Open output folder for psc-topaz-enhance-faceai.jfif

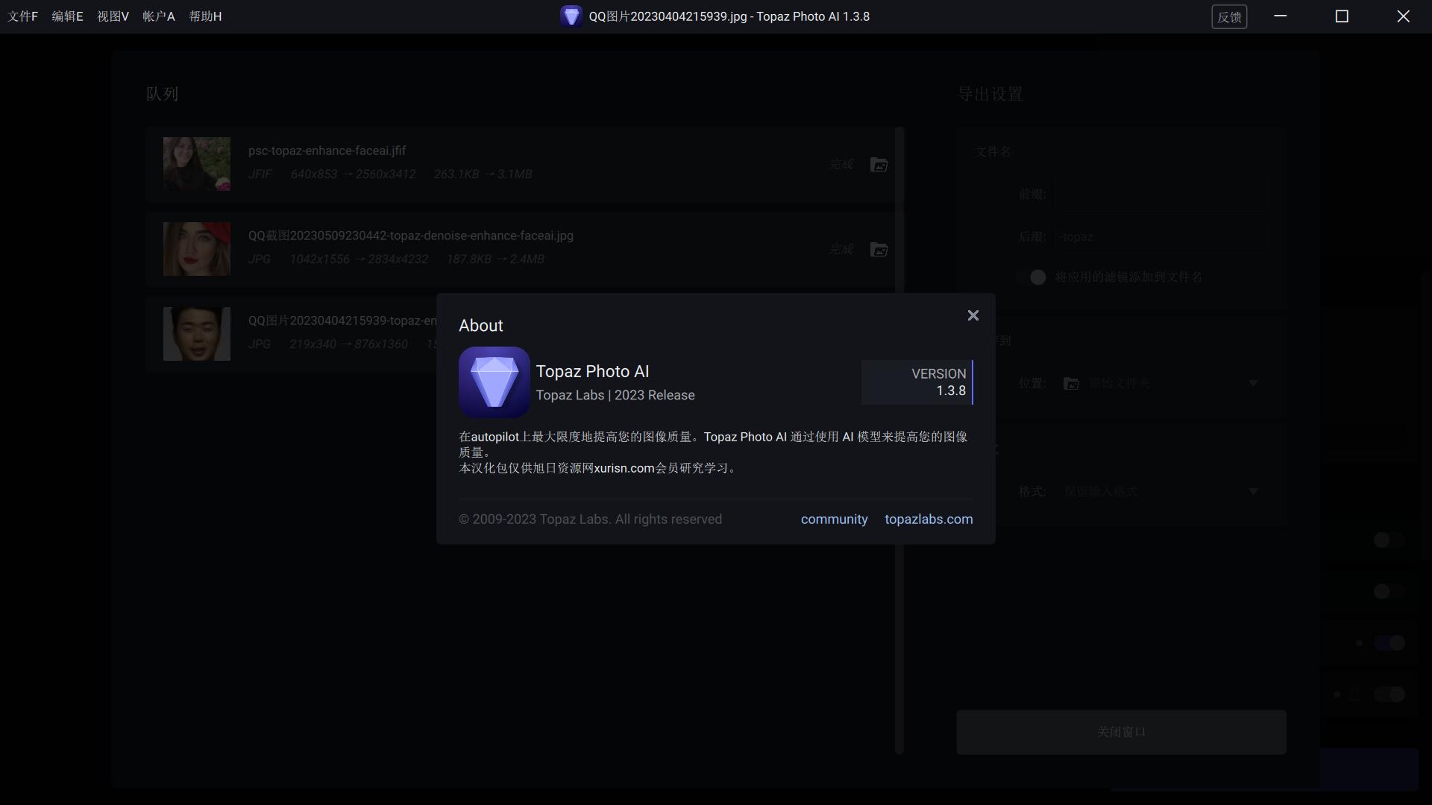[879, 165]
